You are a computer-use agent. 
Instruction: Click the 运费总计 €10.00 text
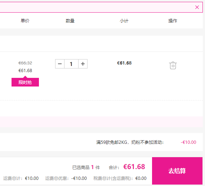(21, 178)
